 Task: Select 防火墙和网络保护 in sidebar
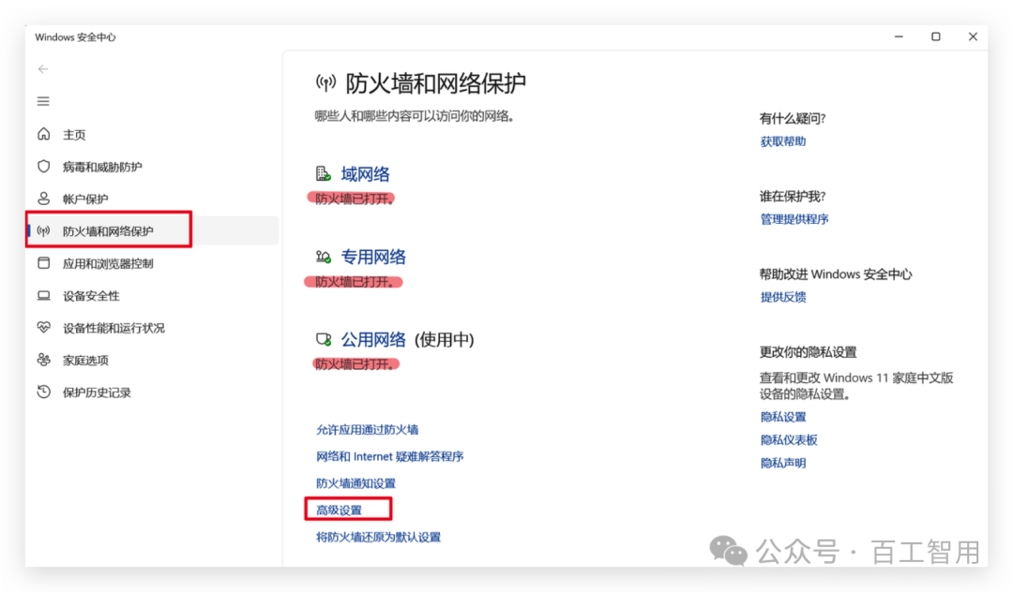[108, 231]
